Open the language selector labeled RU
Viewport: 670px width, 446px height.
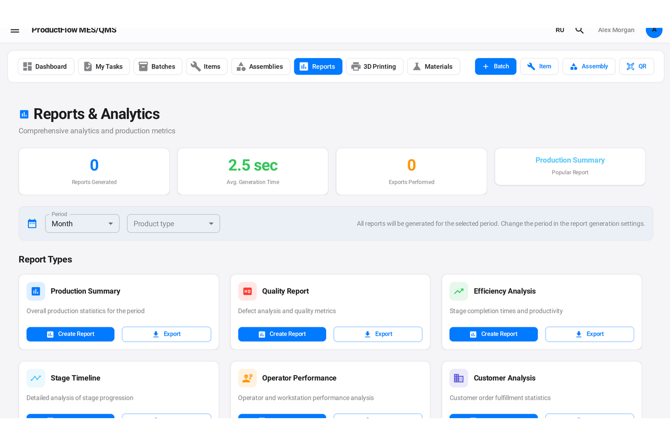click(559, 30)
